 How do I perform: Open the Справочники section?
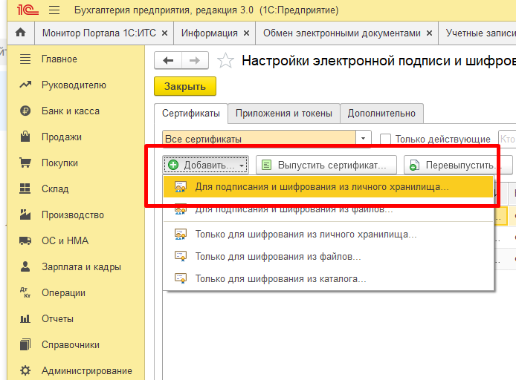point(71,345)
